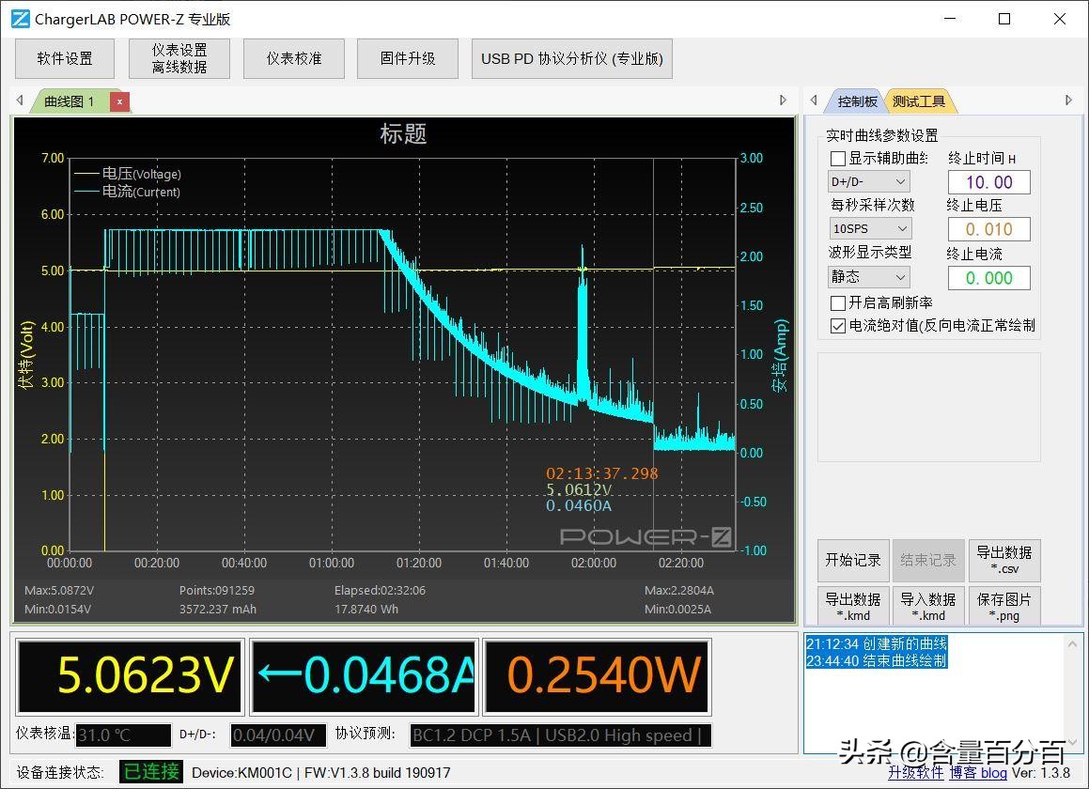Image resolution: width=1089 pixels, height=789 pixels.
Task: Open the 10SPS sampling rate dropdown
Action: pos(868,228)
